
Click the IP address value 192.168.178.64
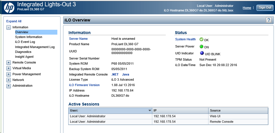pos(122,90)
